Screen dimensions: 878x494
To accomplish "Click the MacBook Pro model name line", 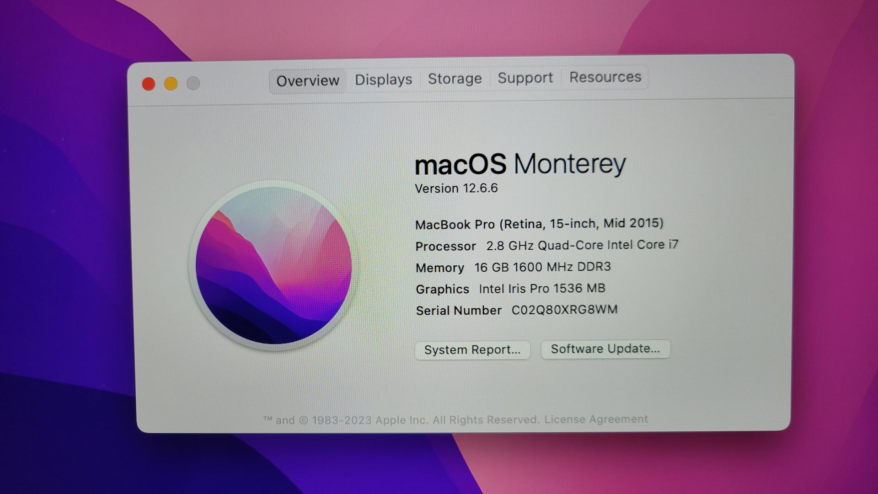I will (x=539, y=224).
